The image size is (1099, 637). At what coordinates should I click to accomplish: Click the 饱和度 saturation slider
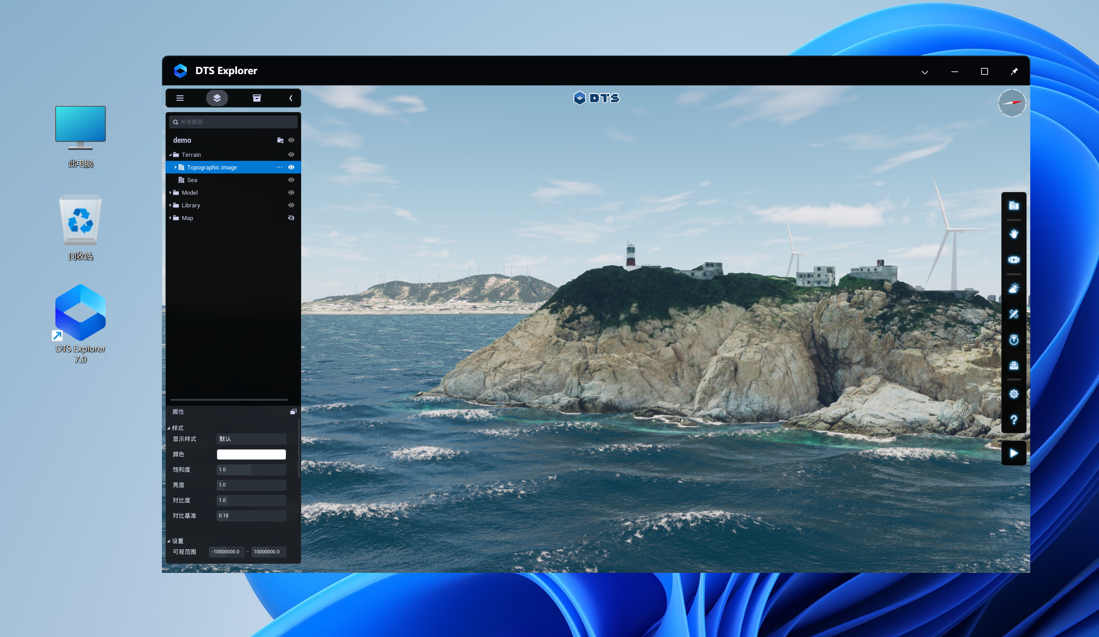[x=251, y=470]
